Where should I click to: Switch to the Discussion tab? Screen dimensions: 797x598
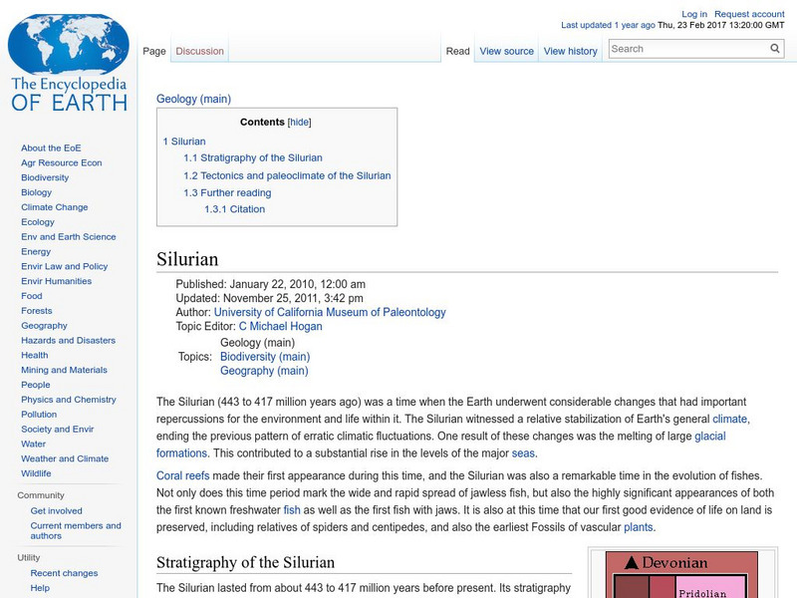[x=200, y=51]
